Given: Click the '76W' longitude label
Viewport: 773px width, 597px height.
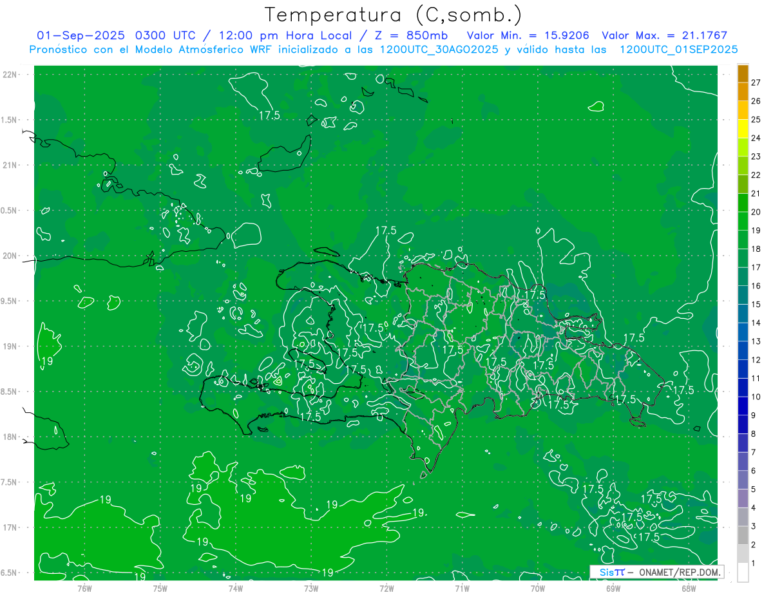Looking at the screenshot, I should click(84, 588).
